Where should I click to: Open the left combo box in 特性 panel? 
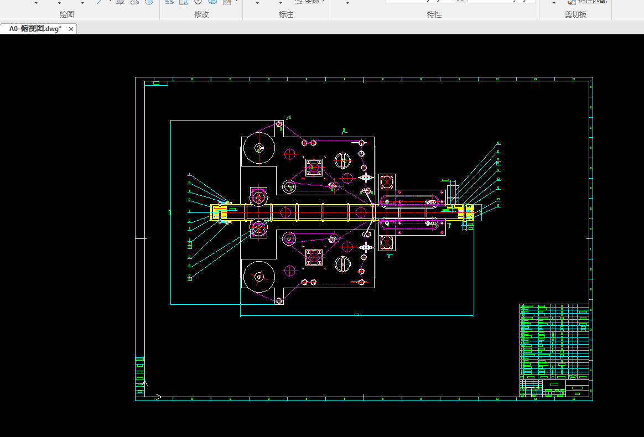point(419,2)
